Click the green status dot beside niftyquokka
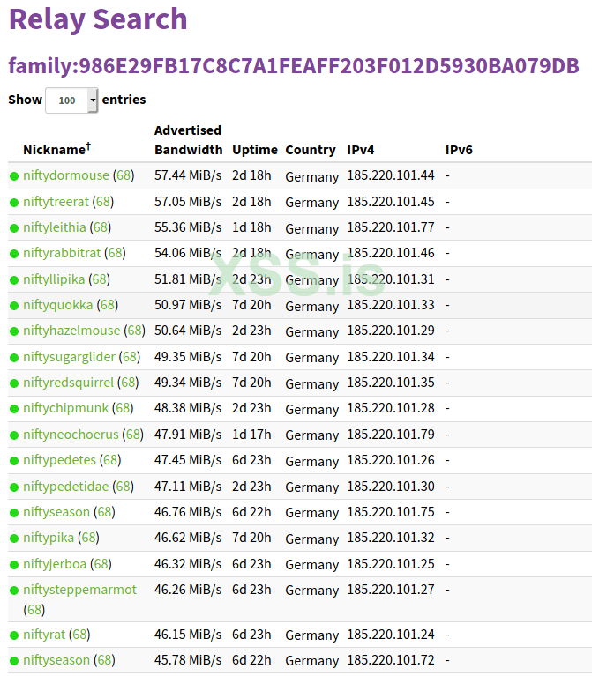Image resolution: width=592 pixels, height=676 pixels. [14, 306]
